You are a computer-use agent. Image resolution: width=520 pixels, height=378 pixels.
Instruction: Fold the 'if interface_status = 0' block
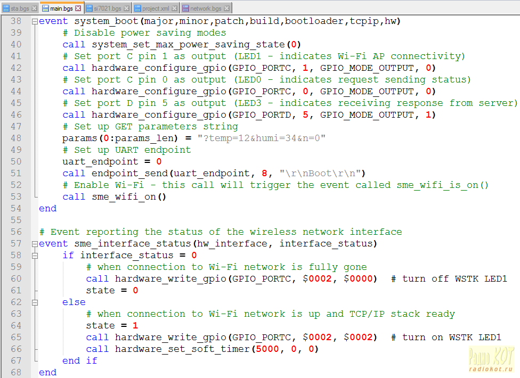click(35, 256)
